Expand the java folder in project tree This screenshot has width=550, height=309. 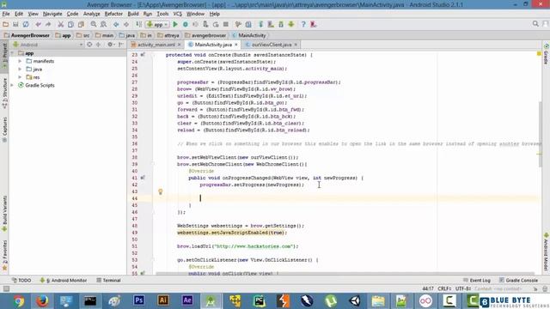pyautogui.click(x=20, y=70)
